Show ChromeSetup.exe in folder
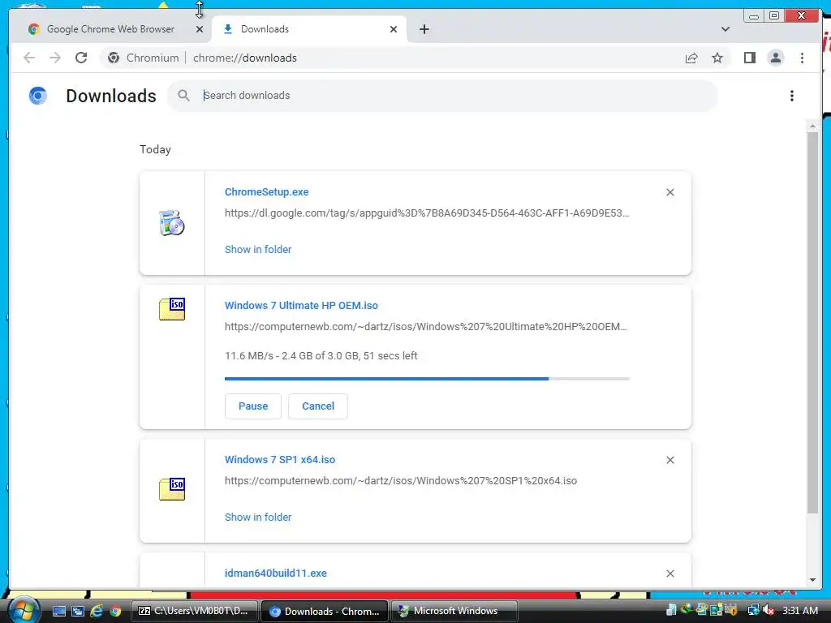The image size is (831, 623). tap(258, 250)
